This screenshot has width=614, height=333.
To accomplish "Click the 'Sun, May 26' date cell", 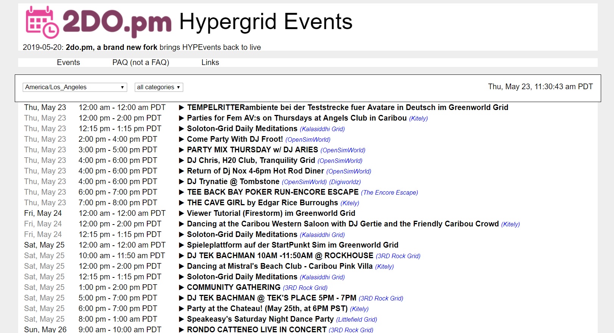I will pyautogui.click(x=45, y=329).
